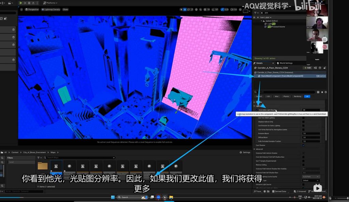This screenshot has width=349, height=202.
Task: Click the Diffuse Boost value field
Action: pyautogui.click(x=311, y=137)
